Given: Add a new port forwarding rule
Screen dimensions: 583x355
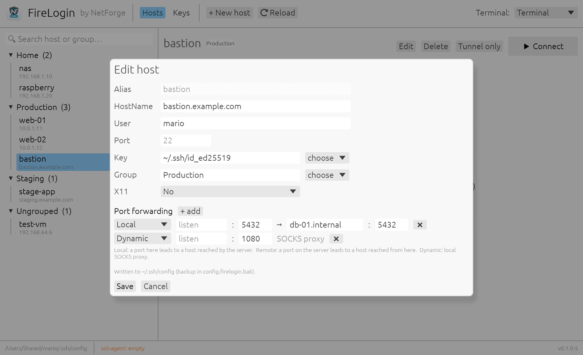Looking at the screenshot, I should click(x=190, y=211).
